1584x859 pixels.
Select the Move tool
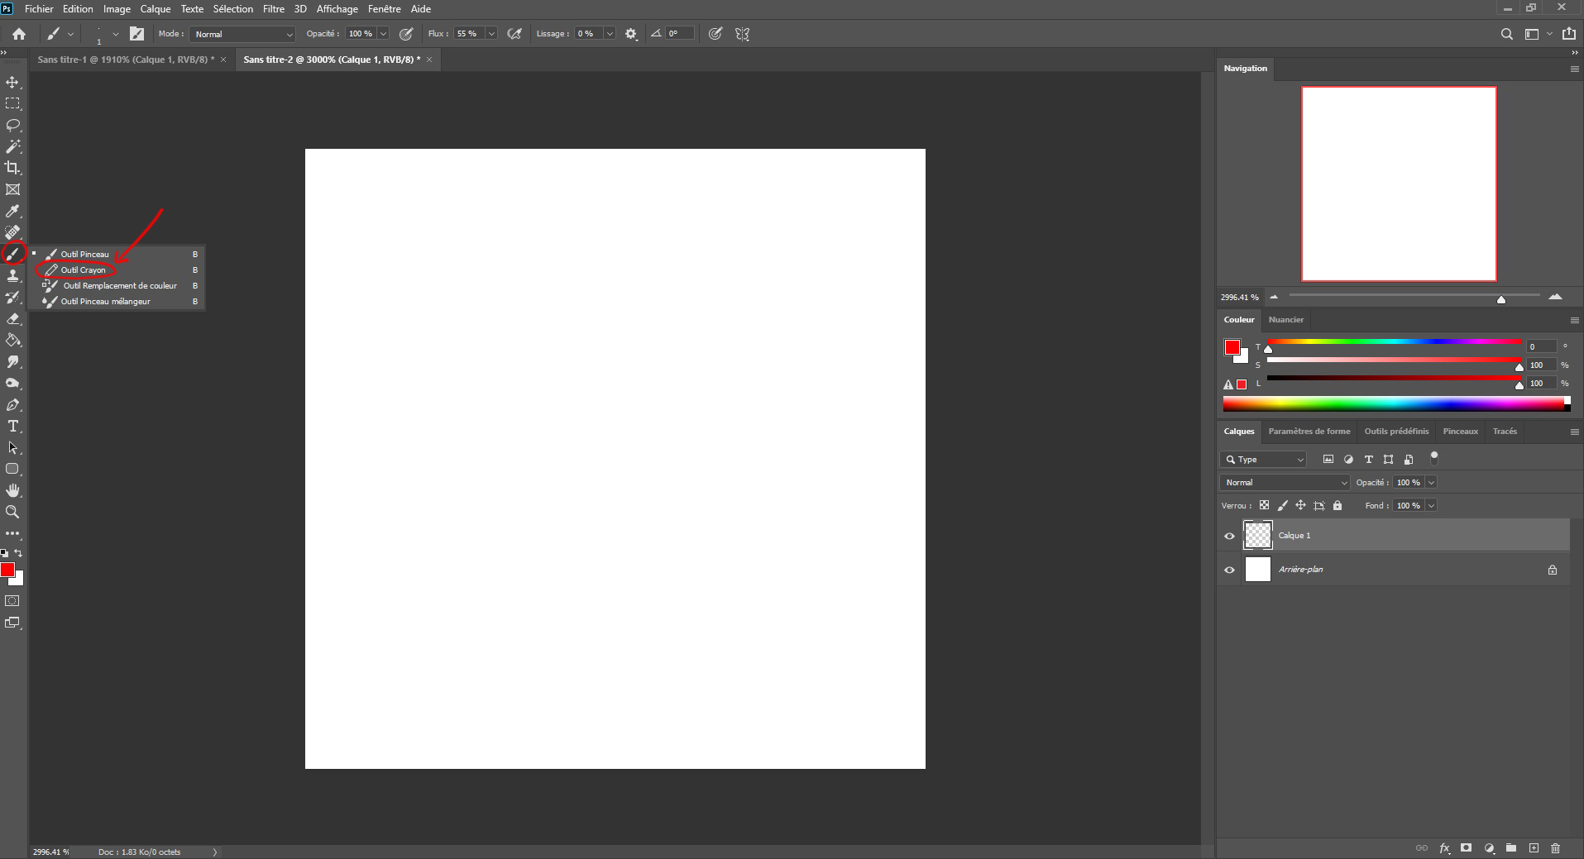click(12, 82)
